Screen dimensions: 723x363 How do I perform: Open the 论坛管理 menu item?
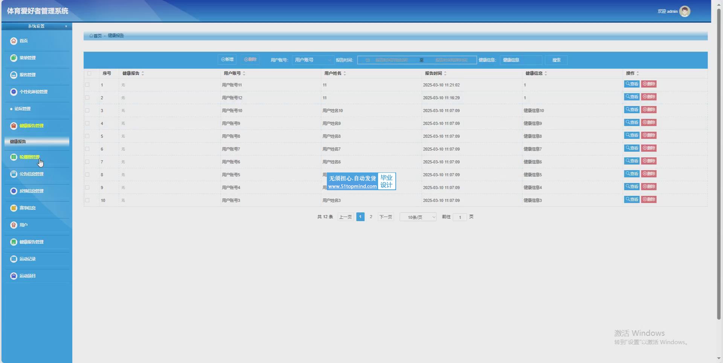22,109
